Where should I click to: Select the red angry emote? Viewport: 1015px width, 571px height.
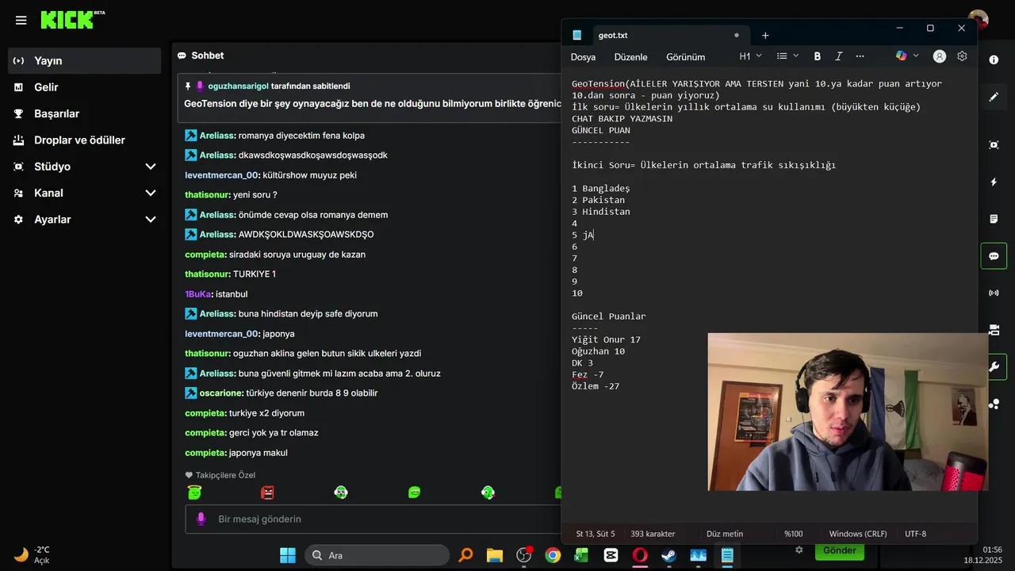pos(267,492)
